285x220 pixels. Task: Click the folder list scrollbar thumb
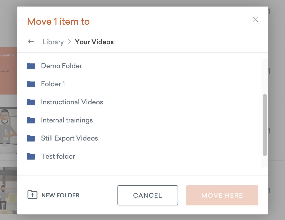tap(265, 125)
